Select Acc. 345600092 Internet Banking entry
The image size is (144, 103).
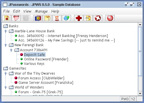[63, 36]
